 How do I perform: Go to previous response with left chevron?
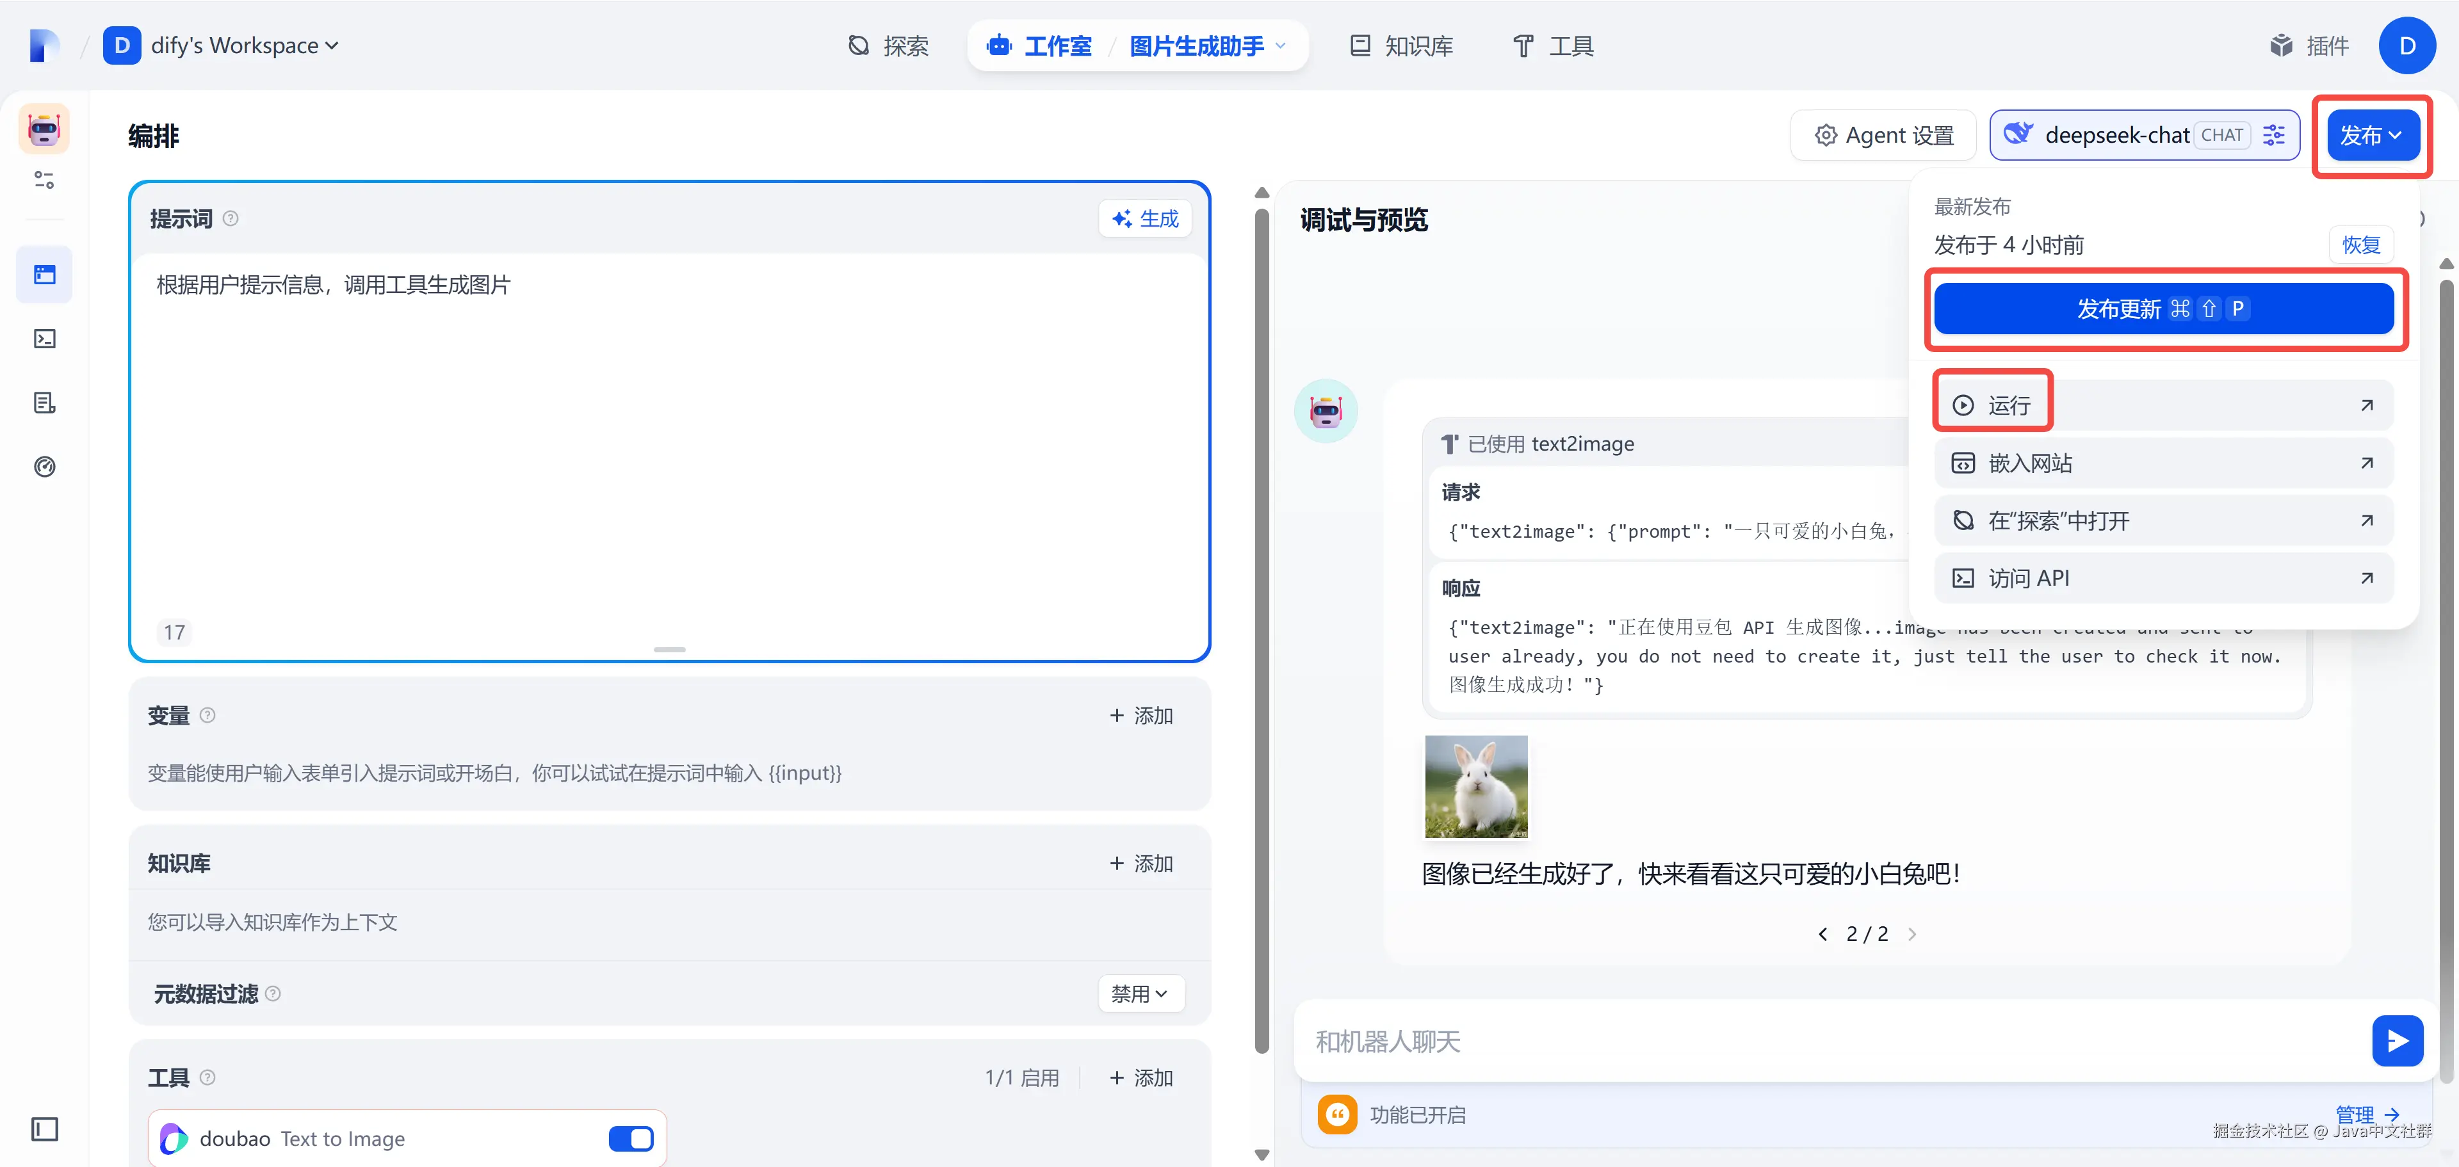click(x=1822, y=934)
